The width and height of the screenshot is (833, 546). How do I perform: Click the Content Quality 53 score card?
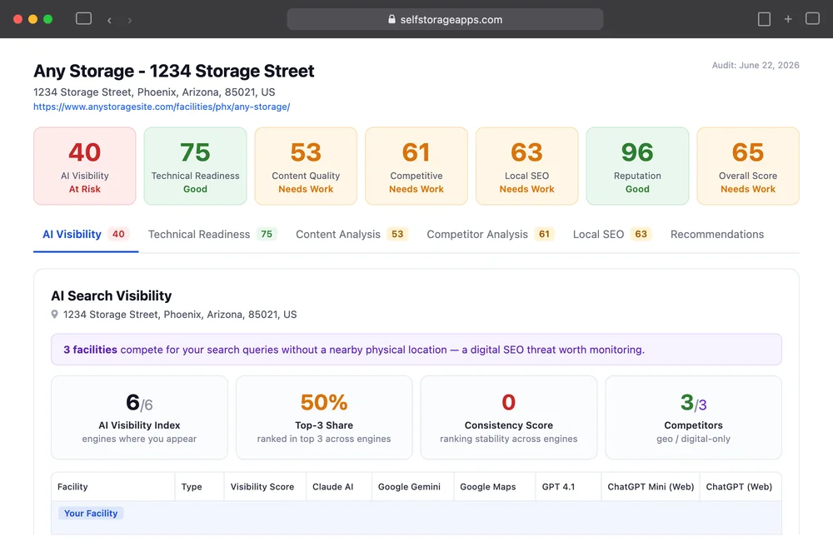306,166
